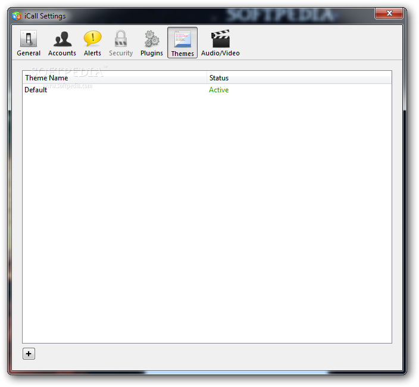The height and width of the screenshot is (387, 419).
Task: Select the Themes tab
Action: click(x=183, y=43)
